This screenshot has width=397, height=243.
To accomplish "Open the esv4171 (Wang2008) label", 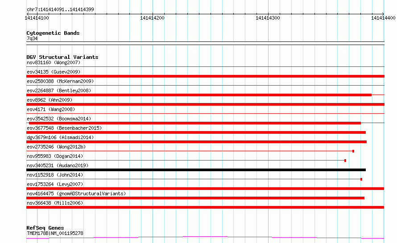I will pyautogui.click(x=51, y=109).
